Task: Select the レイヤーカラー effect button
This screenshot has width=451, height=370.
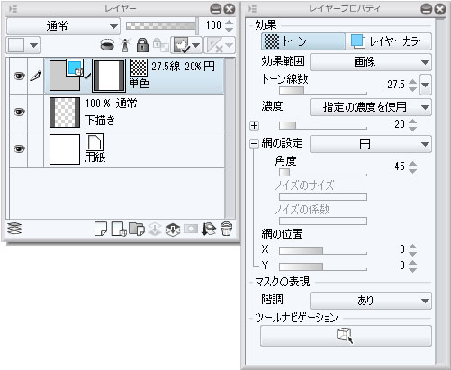Action: pyautogui.click(x=389, y=41)
